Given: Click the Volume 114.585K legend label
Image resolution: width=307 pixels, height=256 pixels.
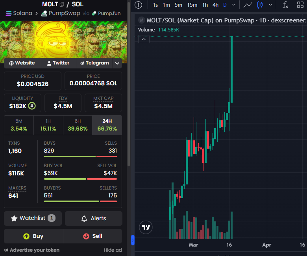Looking at the screenshot, I should (x=159, y=30).
